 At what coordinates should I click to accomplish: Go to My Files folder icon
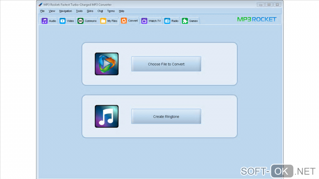(103, 21)
